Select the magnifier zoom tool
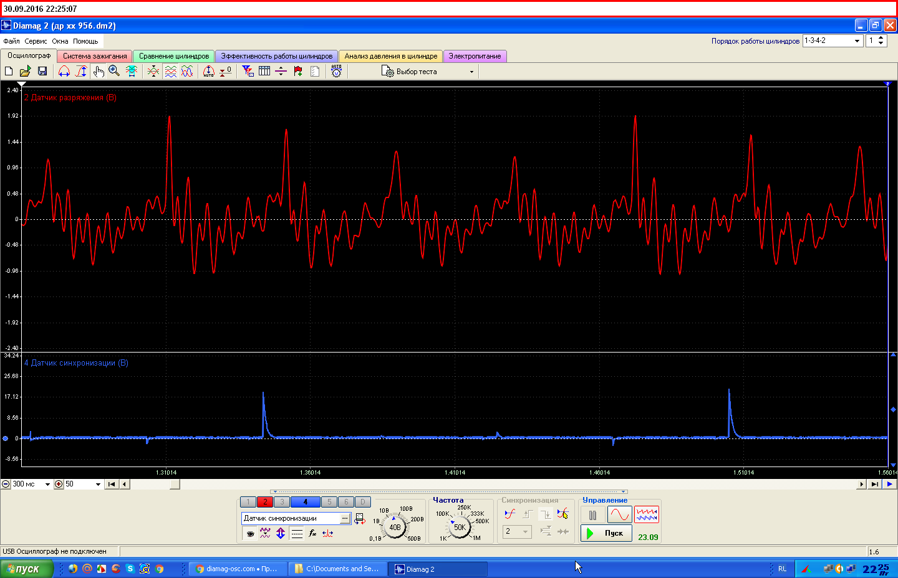898x578 pixels. (114, 71)
